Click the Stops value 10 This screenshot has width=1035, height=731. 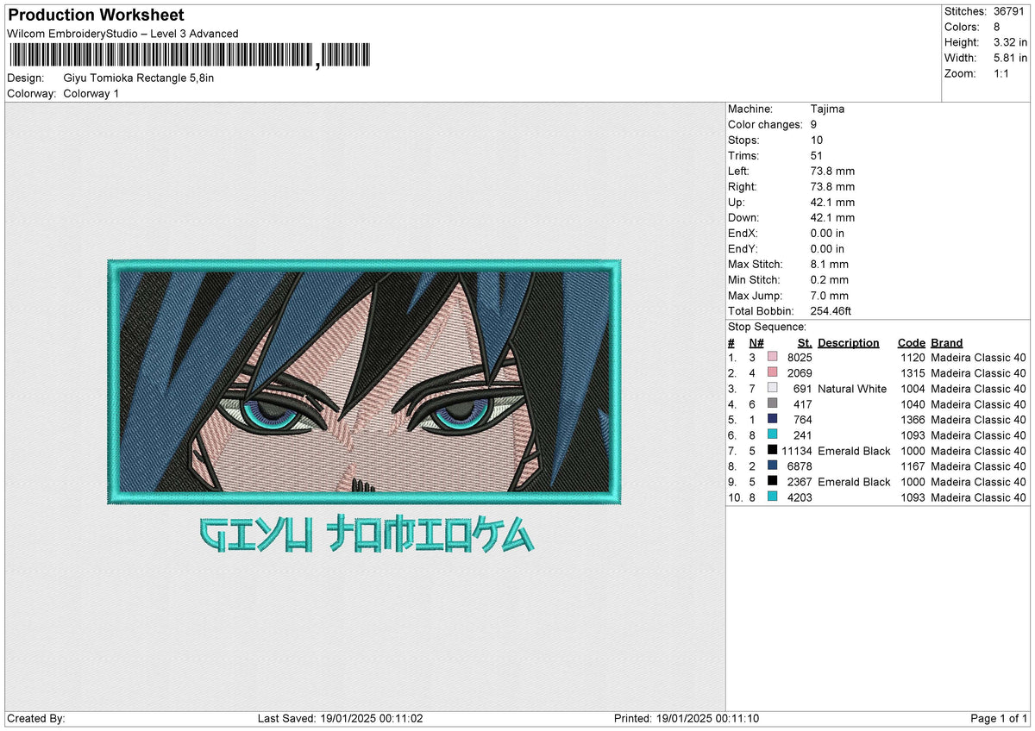tap(817, 140)
